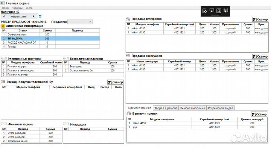Image resolution: width=271 pixels, height=147 pixels.
Task: Click the Февраль 2018 month label
Action: point(19,17)
